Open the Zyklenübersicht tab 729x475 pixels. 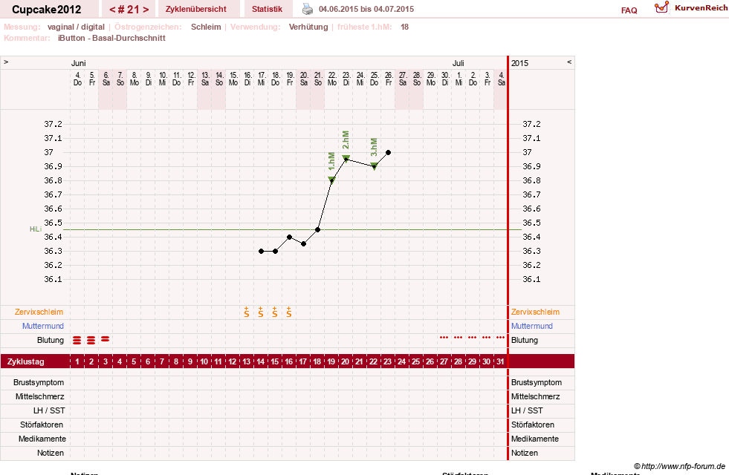195,9
